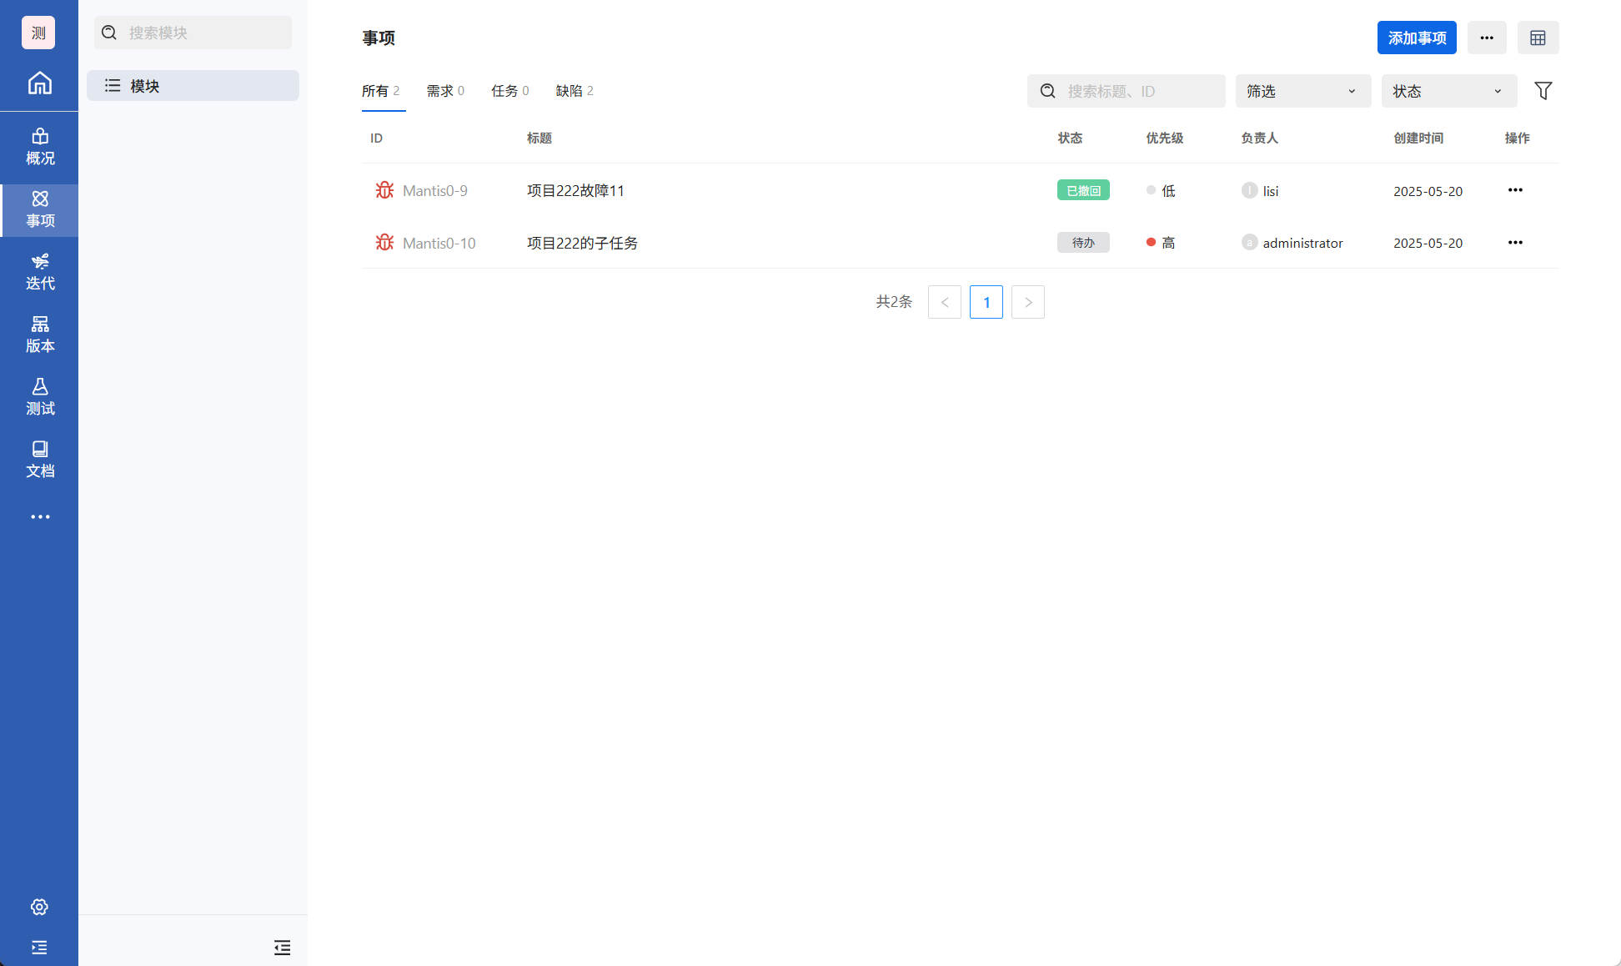Expand the 筛选 filter dropdown
The image size is (1621, 966).
pos(1302,91)
